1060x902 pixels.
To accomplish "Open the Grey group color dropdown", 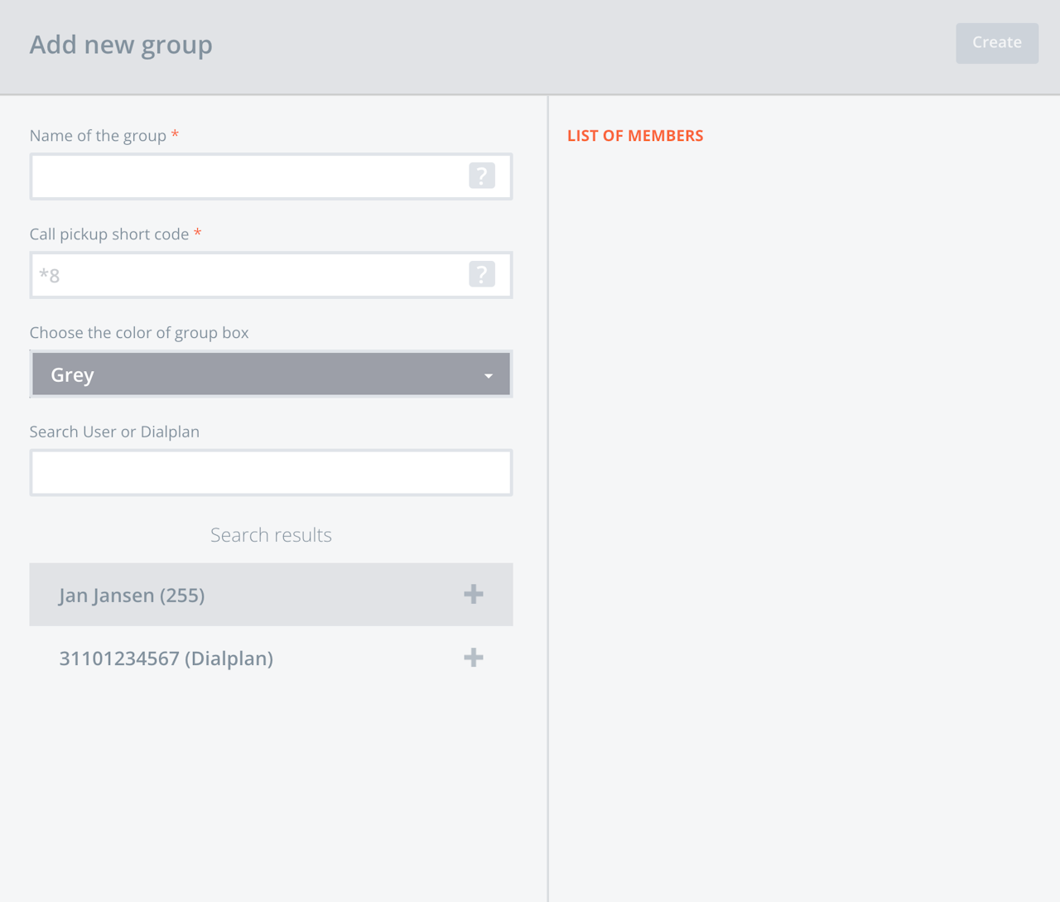I will tap(257, 374).
